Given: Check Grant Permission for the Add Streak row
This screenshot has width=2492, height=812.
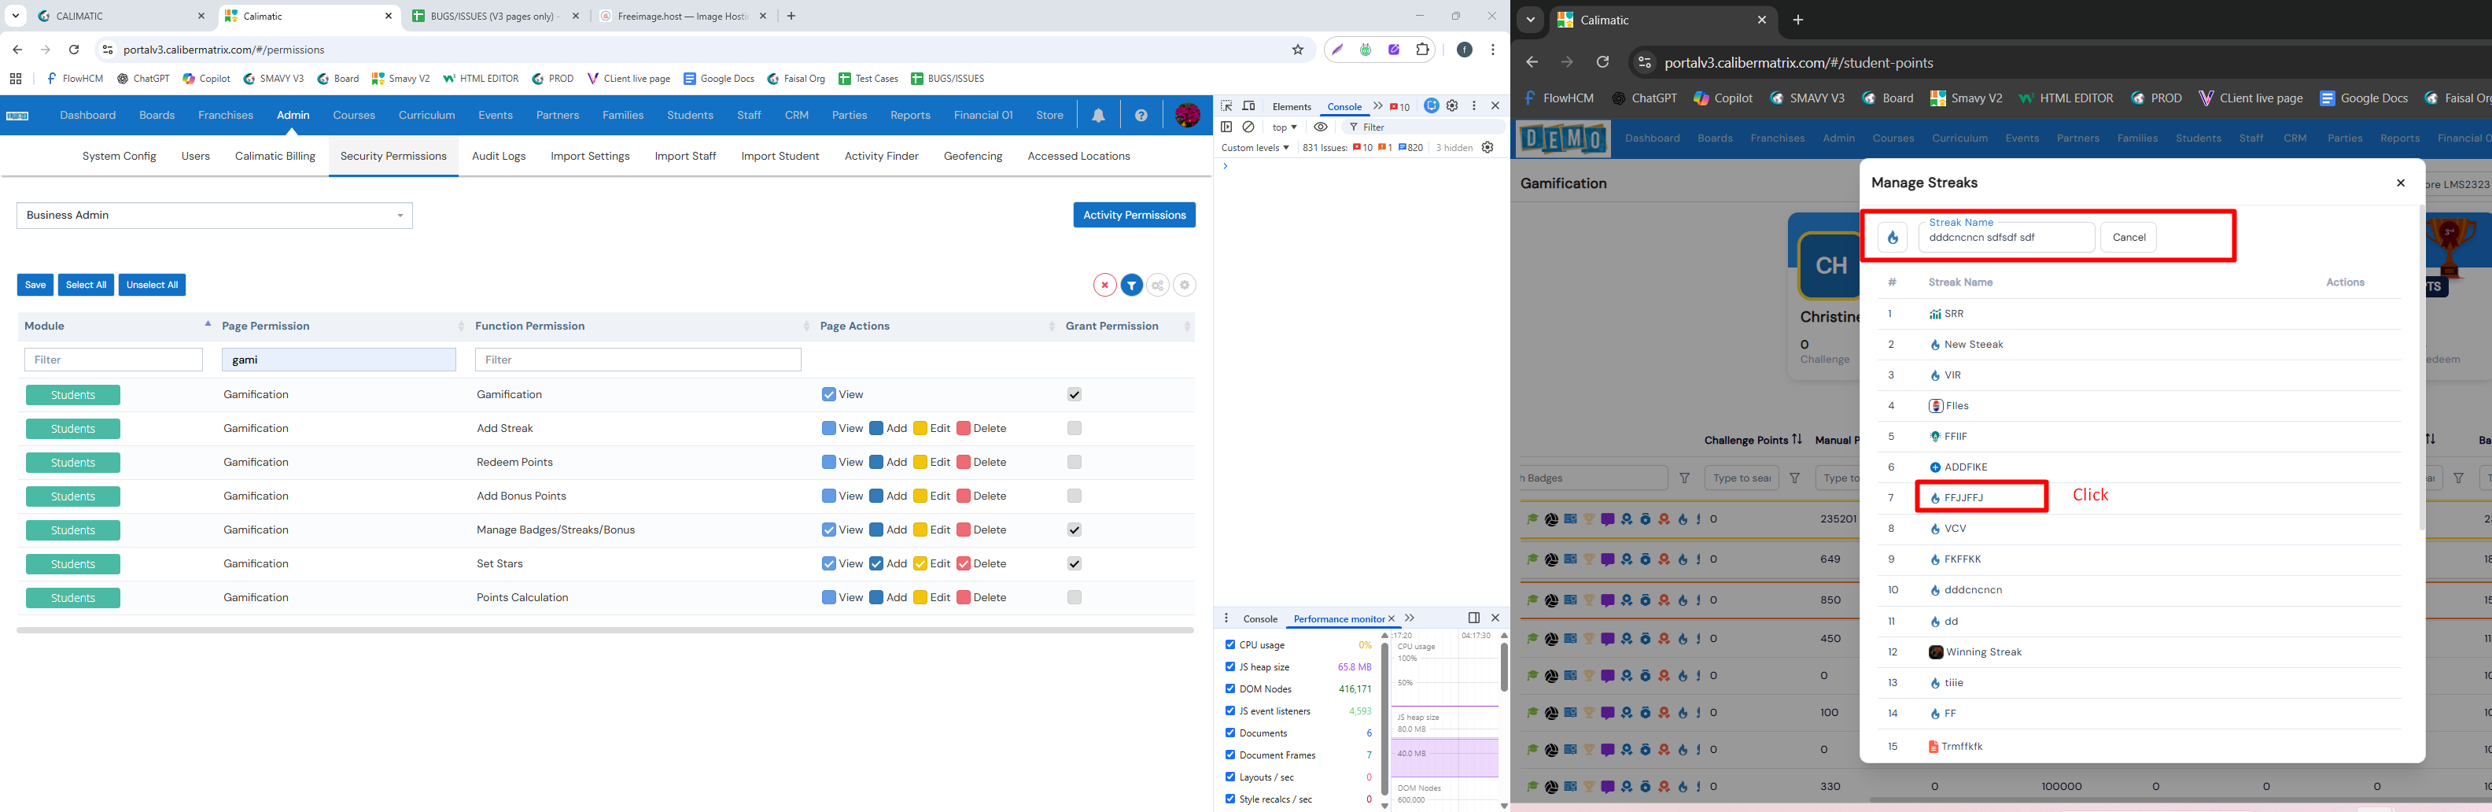Looking at the screenshot, I should tap(1074, 429).
